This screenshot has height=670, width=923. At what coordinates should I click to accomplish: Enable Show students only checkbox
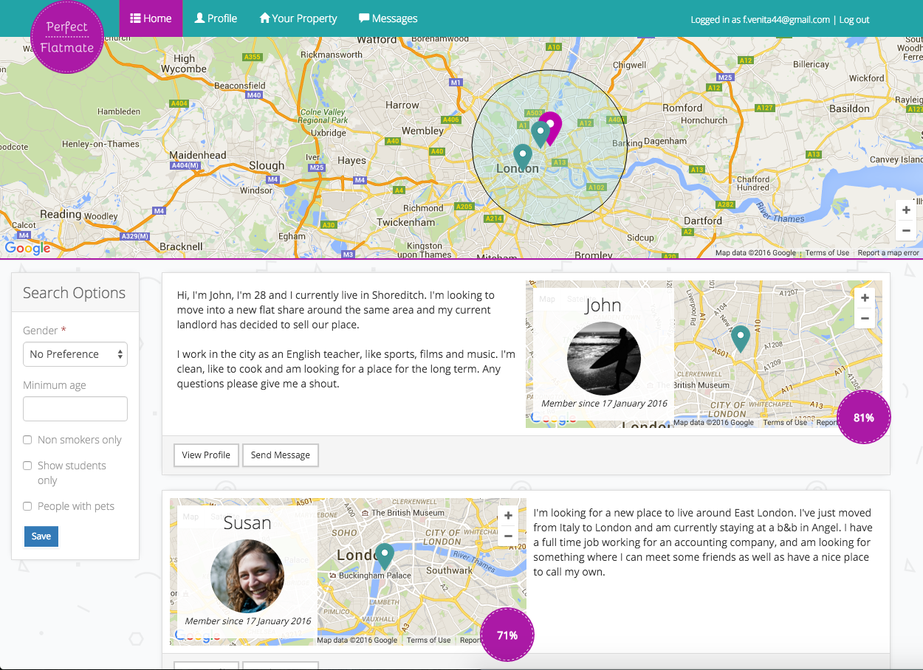pyautogui.click(x=27, y=466)
